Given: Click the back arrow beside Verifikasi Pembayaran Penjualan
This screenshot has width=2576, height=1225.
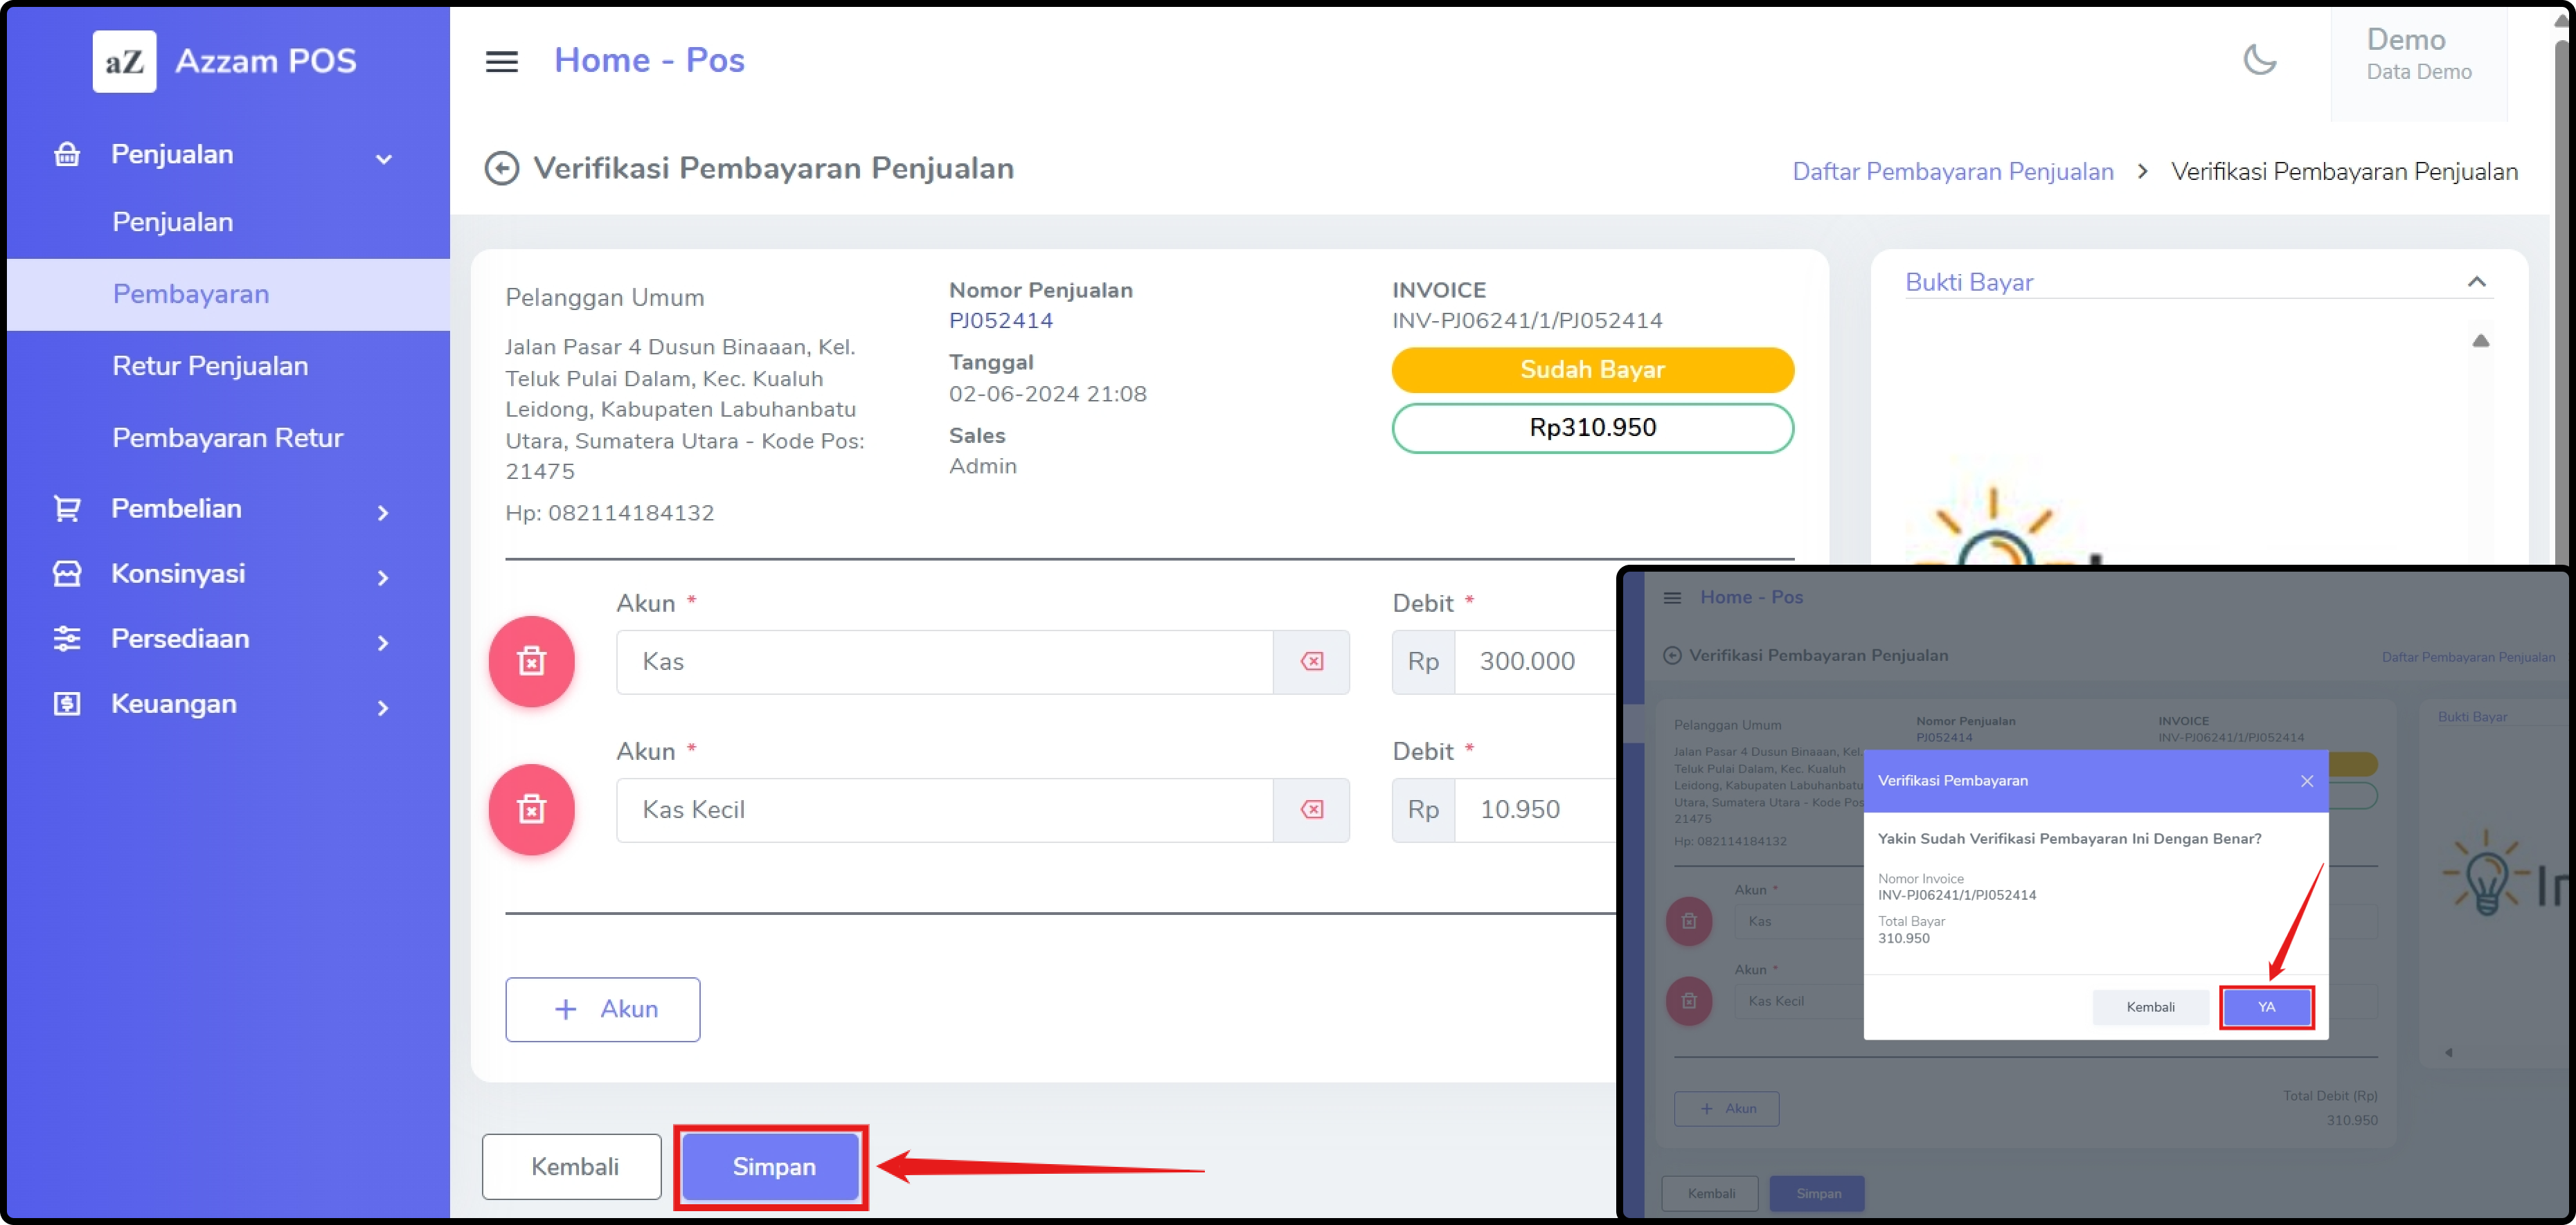Looking at the screenshot, I should (x=501, y=168).
